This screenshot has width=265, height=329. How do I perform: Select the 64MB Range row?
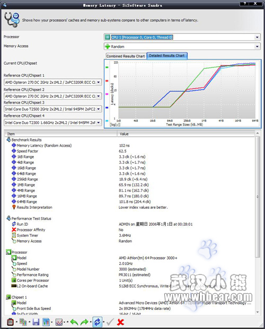129,202
